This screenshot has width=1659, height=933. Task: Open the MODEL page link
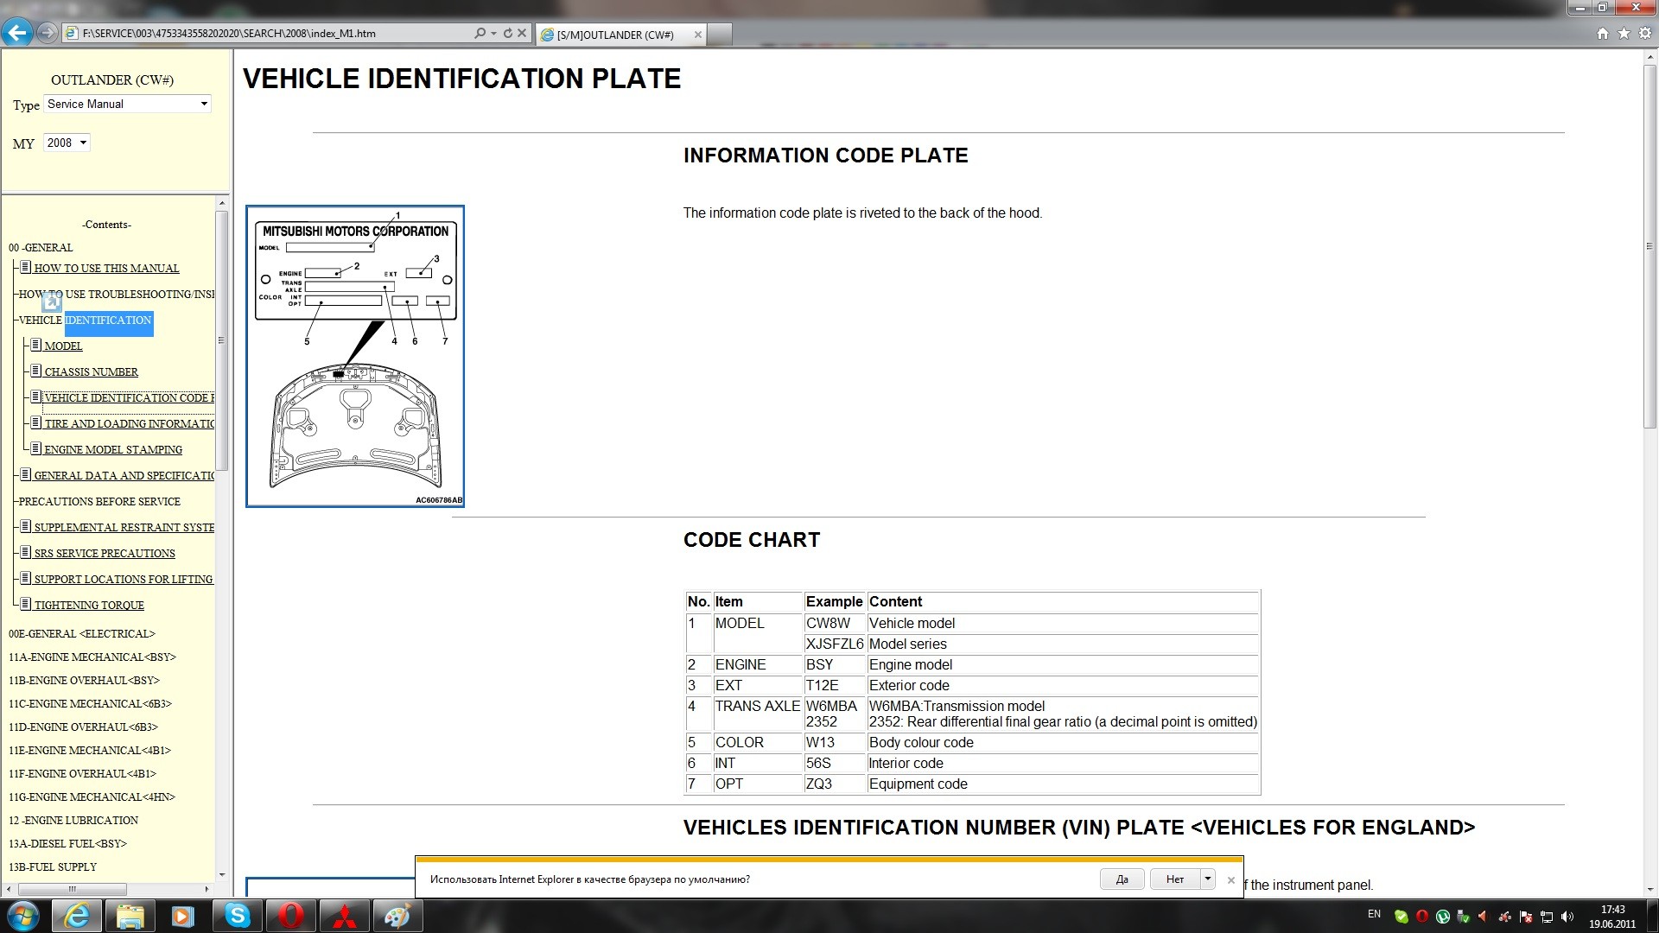63,346
